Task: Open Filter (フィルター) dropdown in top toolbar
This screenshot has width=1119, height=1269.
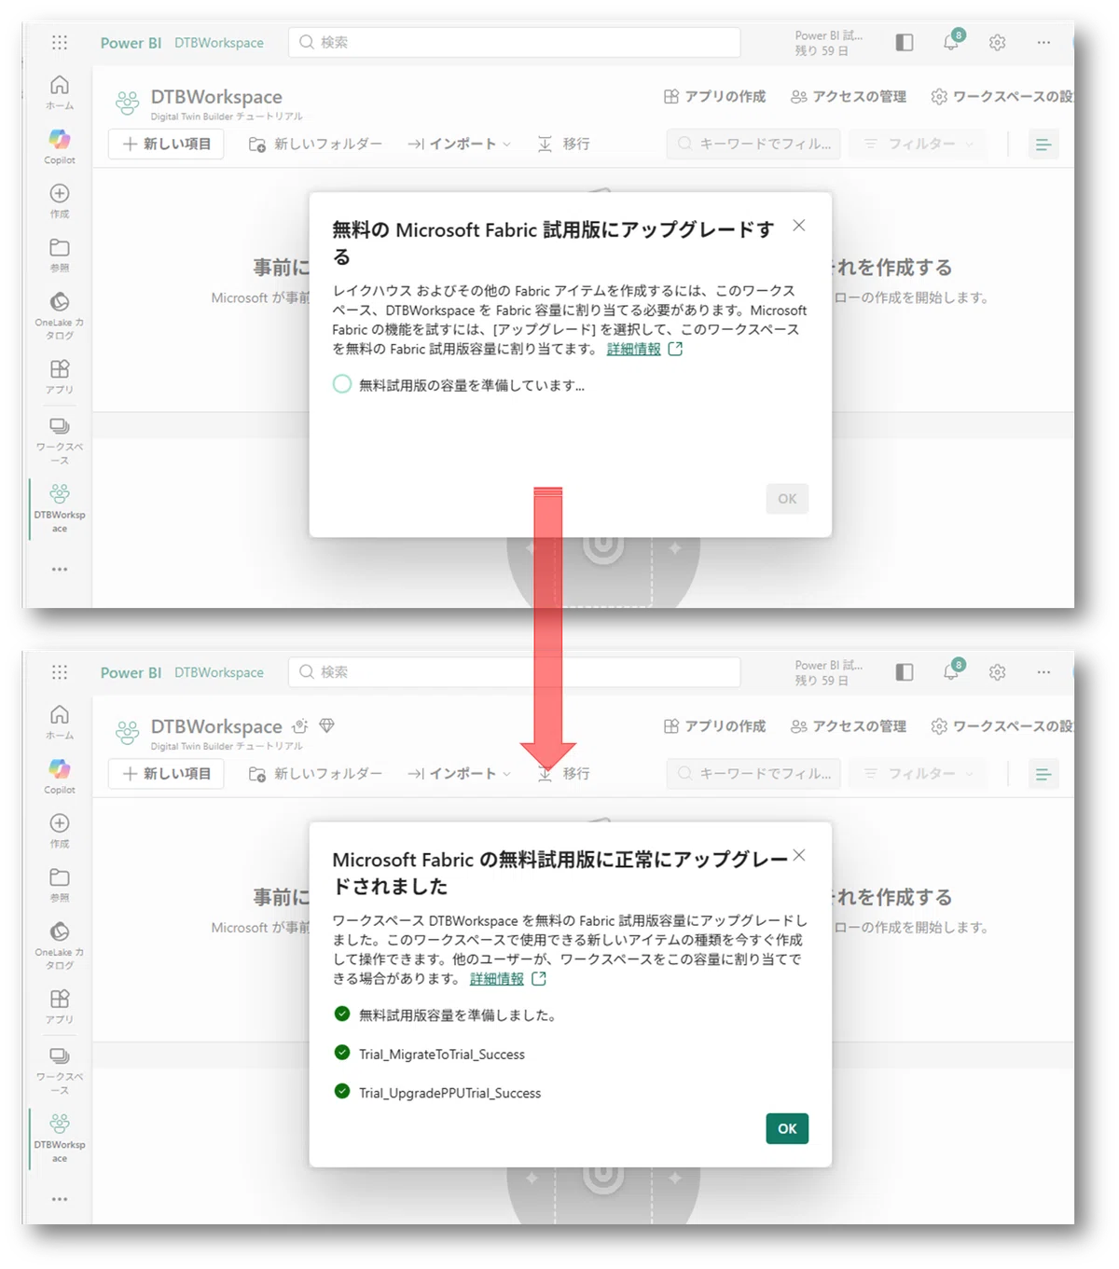Action: click(919, 145)
